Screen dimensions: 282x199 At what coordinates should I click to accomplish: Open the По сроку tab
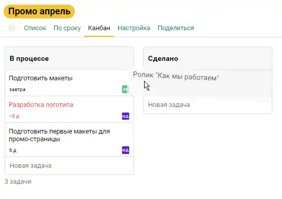[x=67, y=28]
